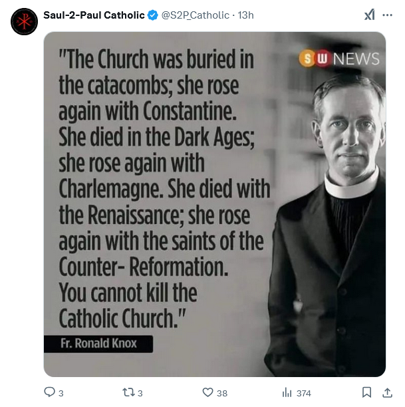
Task: Open the Grok actions icon
Action: [369, 15]
